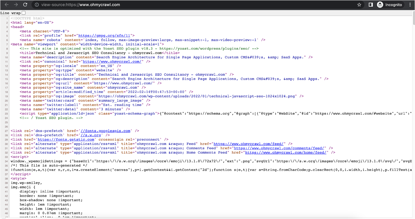
Task: Click the meta charset="UTF-8" line
Action: coord(44,31)
